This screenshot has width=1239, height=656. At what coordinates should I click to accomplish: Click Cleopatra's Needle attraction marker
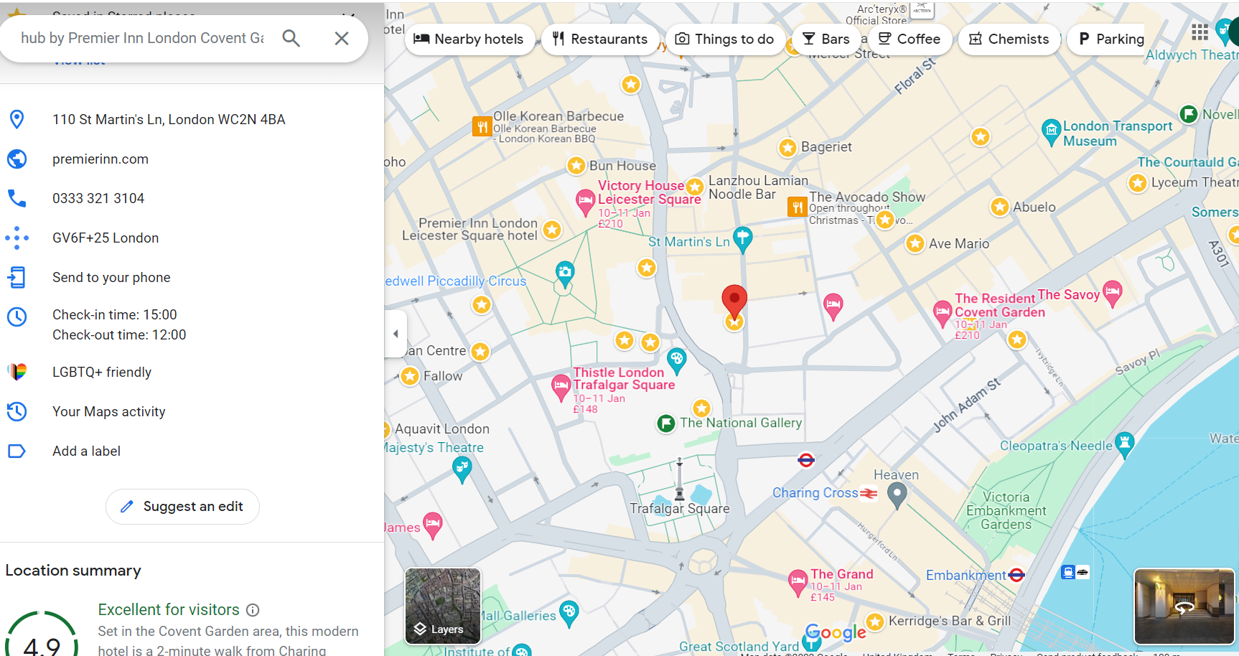coord(1124,444)
